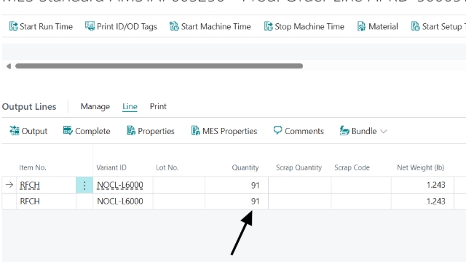
Task: Click first row's empty Lot No. field
Action: 179,185
